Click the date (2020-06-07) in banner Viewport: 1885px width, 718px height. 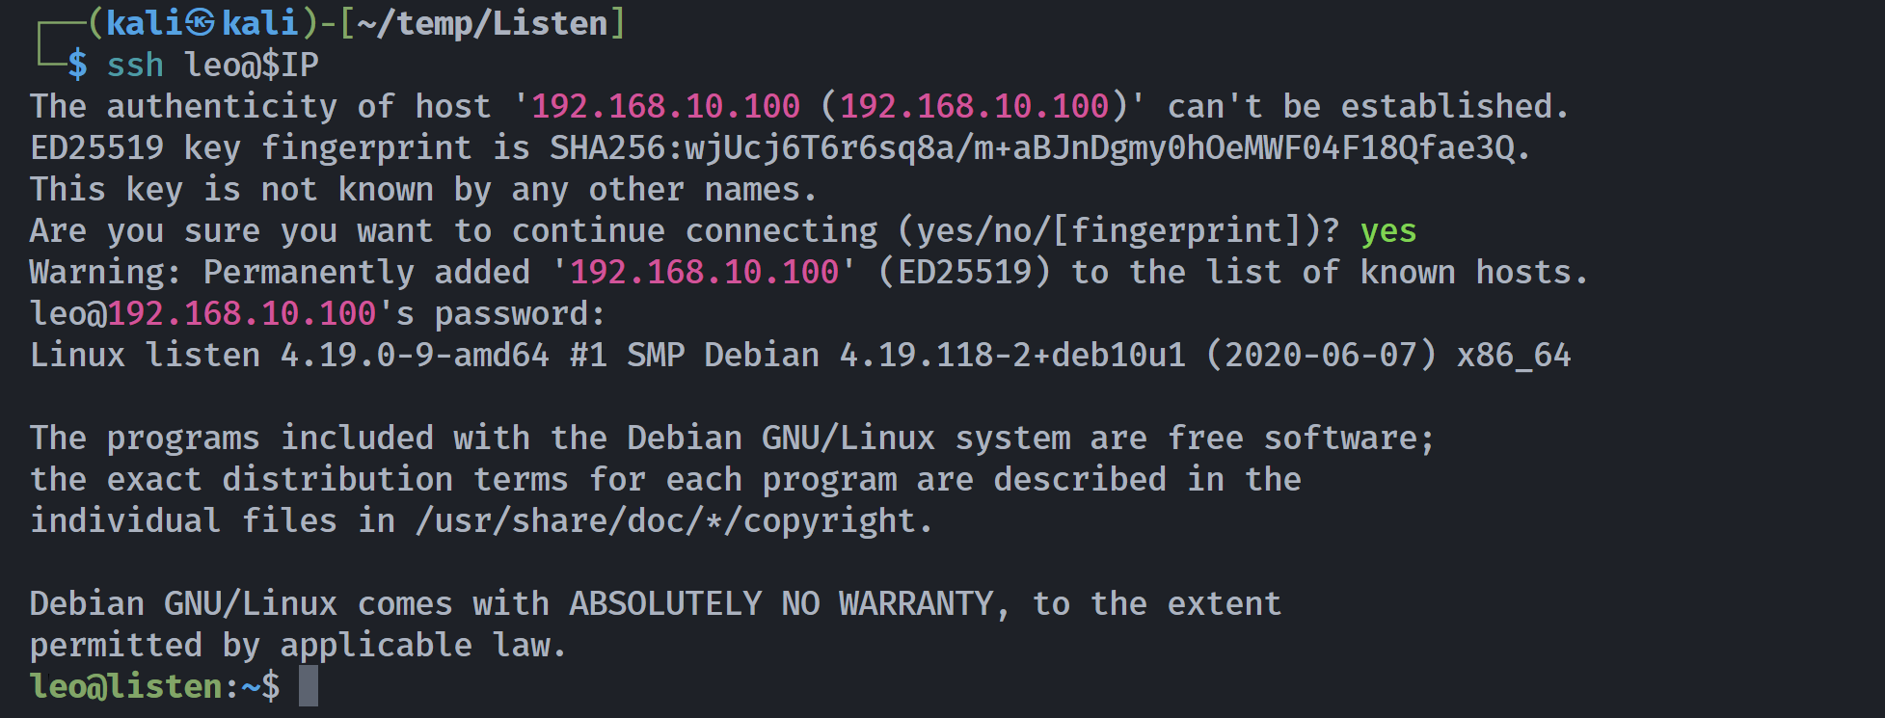(1321, 356)
